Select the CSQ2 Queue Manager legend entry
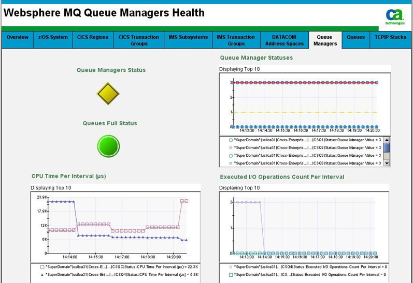 (x=305, y=147)
